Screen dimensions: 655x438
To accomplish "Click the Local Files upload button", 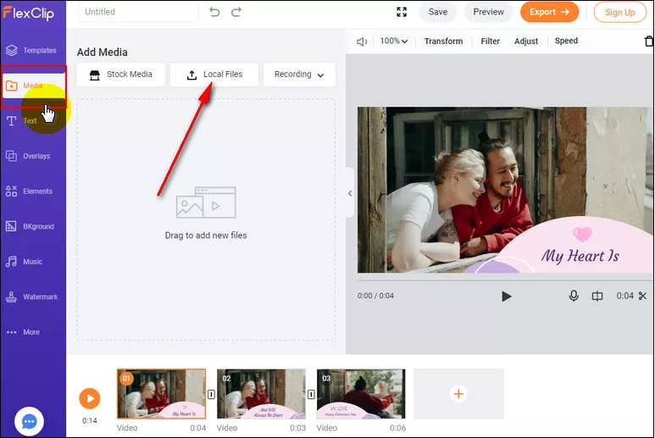I will [214, 75].
